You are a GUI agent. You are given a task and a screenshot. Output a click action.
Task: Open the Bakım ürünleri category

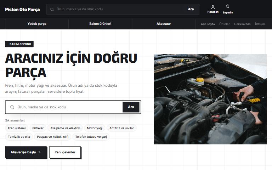point(100,24)
